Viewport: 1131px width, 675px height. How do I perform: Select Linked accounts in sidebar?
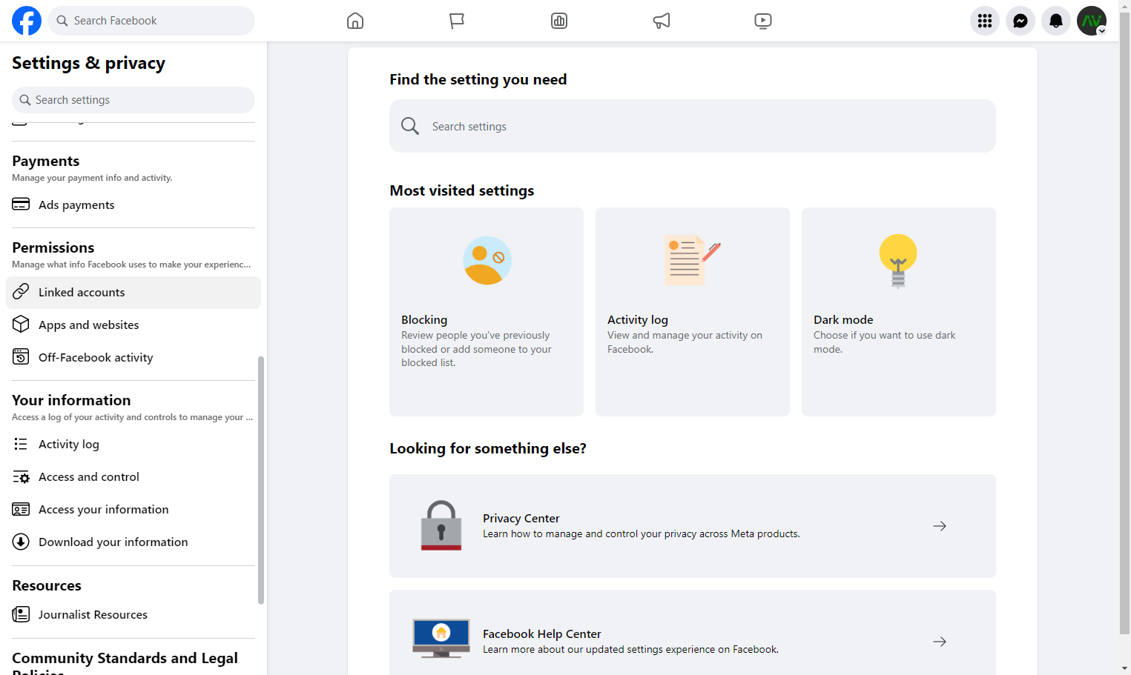point(133,293)
